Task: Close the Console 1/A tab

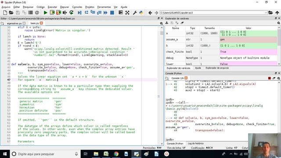Action: coord(186,78)
